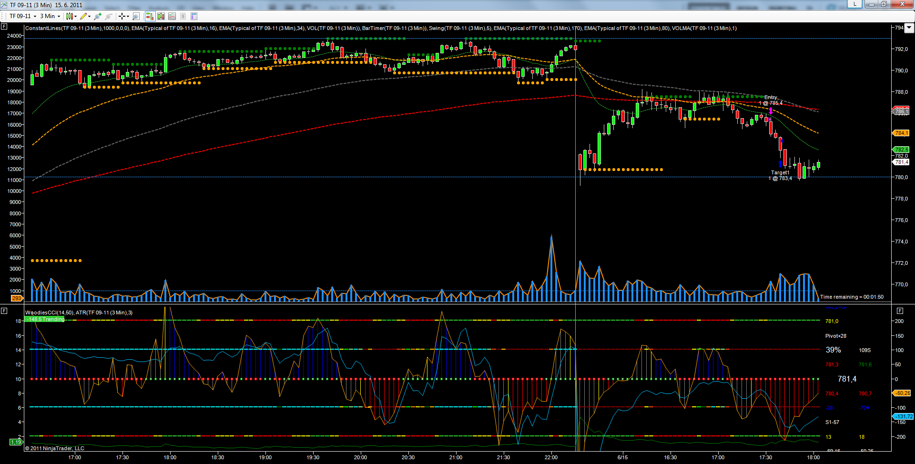
Task: Restore down the chart window
Action: [x=884, y=4]
